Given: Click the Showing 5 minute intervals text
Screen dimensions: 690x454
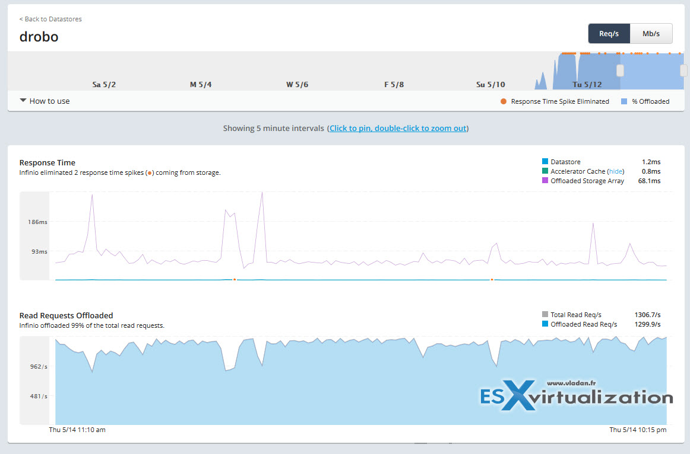Looking at the screenshot, I should [x=273, y=128].
